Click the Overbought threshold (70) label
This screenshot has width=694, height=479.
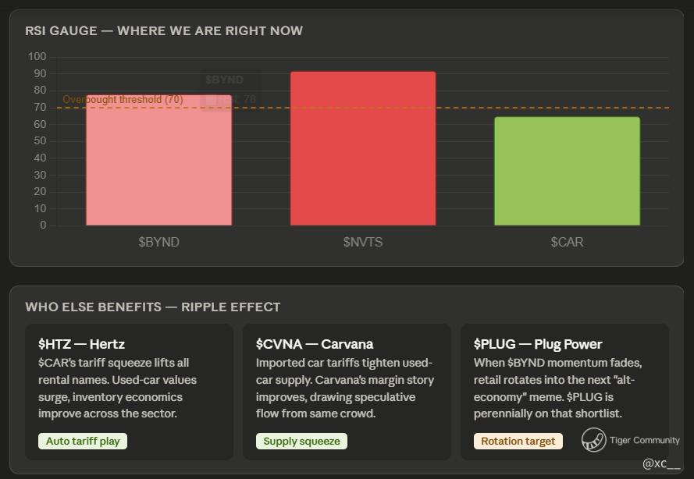[123, 100]
